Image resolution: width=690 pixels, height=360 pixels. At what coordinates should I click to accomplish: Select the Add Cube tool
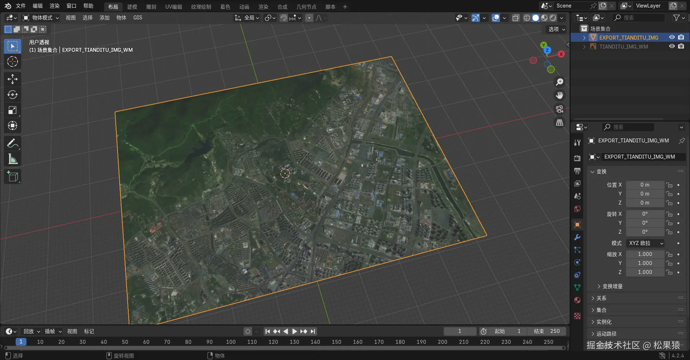point(13,177)
